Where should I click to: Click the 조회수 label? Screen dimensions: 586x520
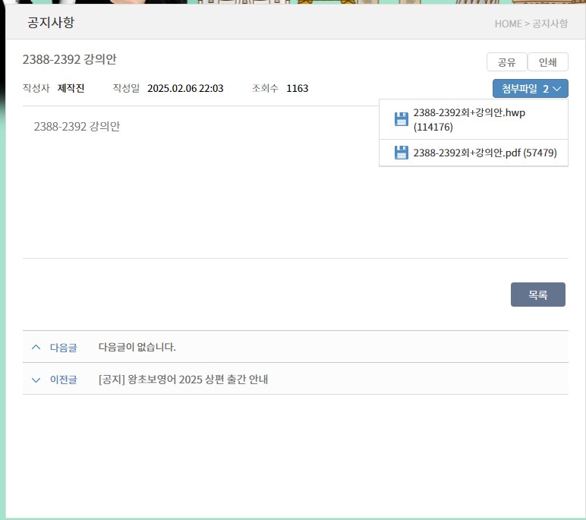266,88
